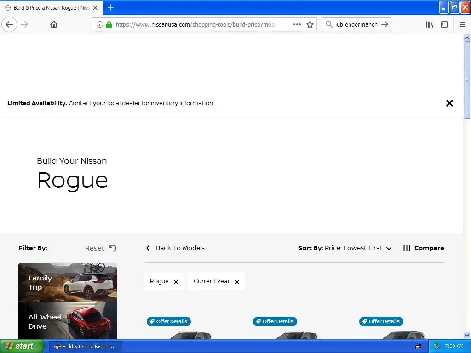The height and width of the screenshot is (353, 471).
Task: Remove the Current Year filter chip
Action: coord(237,282)
